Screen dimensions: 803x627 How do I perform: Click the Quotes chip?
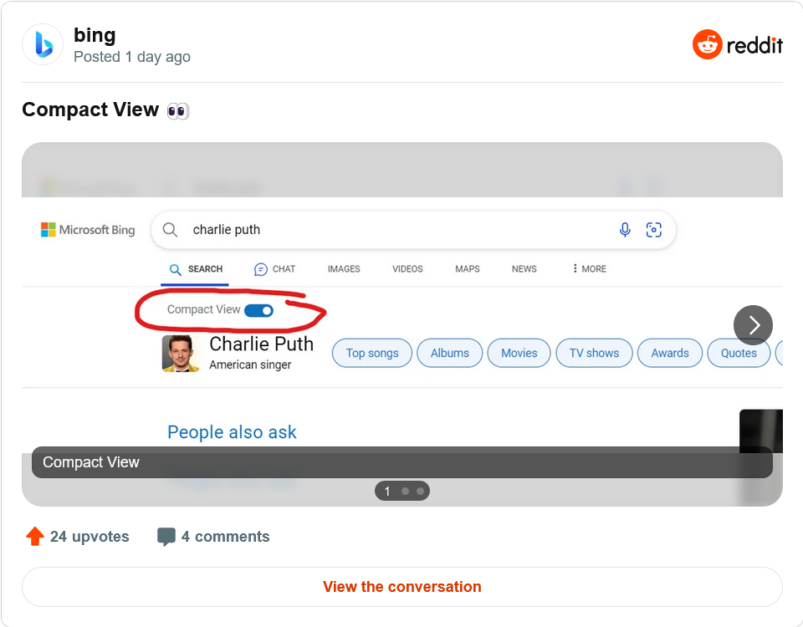739,353
